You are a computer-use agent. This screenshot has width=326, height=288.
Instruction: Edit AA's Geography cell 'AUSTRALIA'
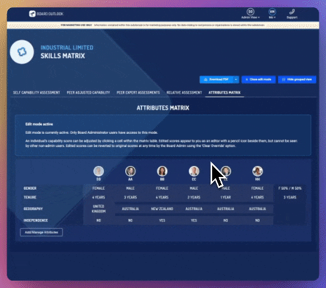(131, 209)
